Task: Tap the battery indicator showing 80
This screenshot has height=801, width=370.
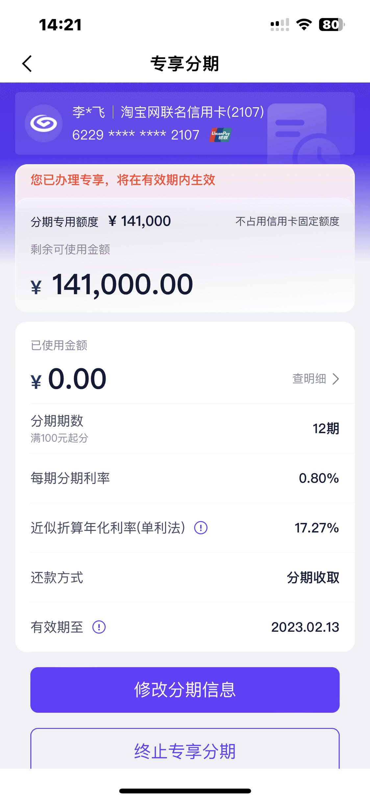Action: tap(332, 25)
